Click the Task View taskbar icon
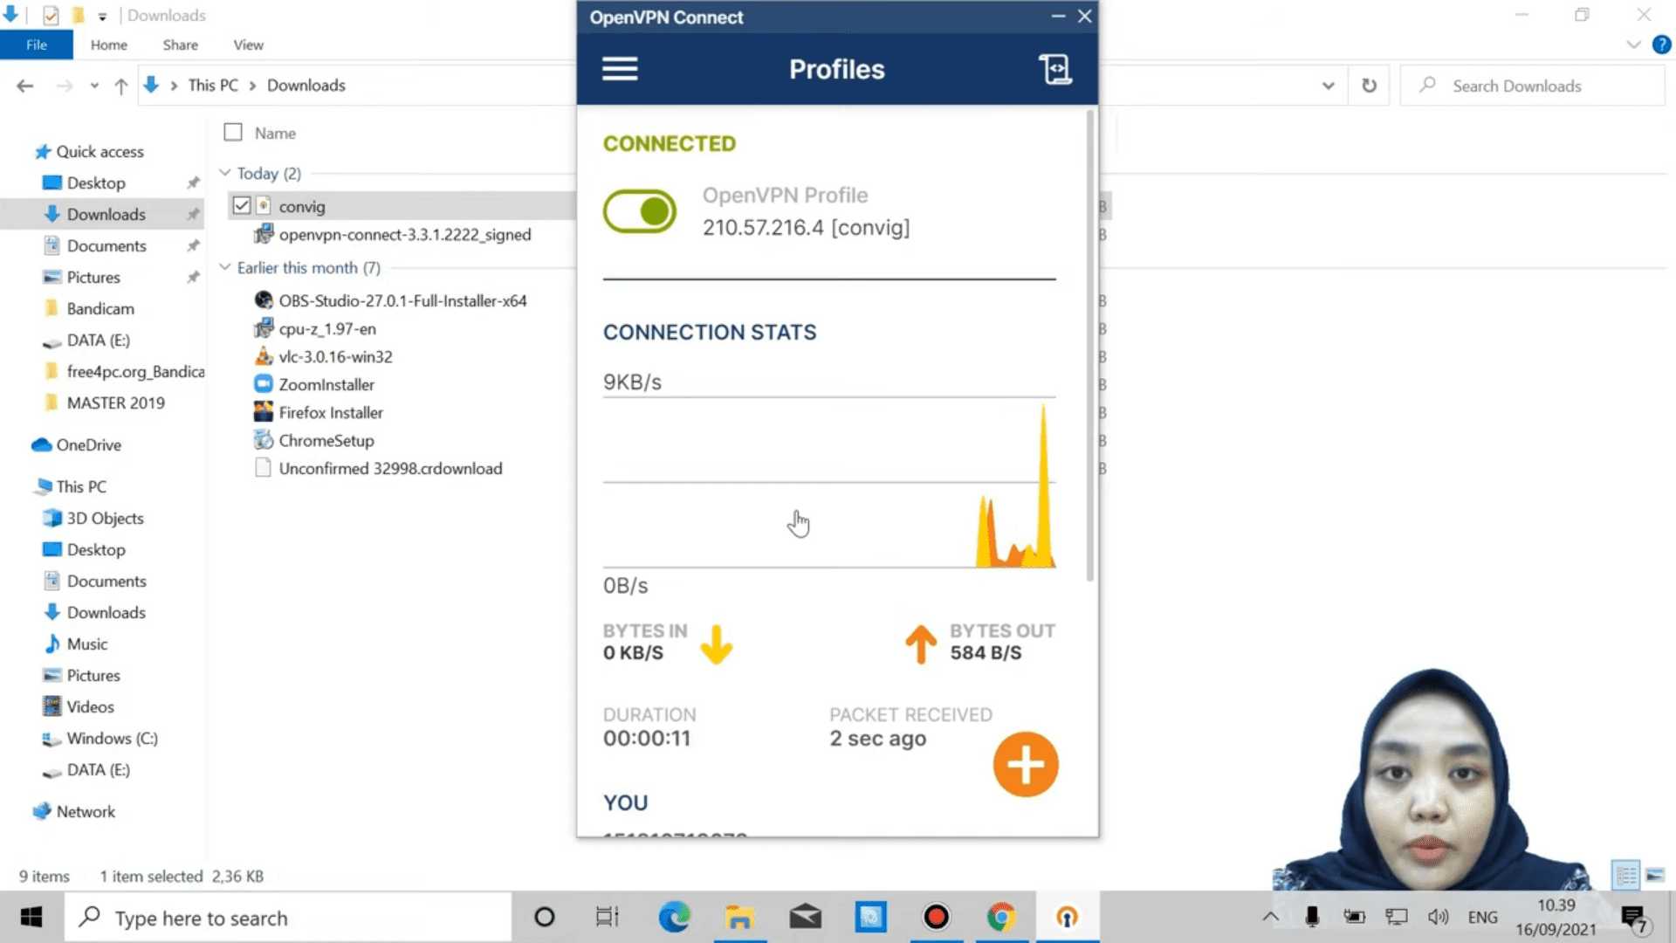This screenshot has height=943, width=1676. pos(608,917)
